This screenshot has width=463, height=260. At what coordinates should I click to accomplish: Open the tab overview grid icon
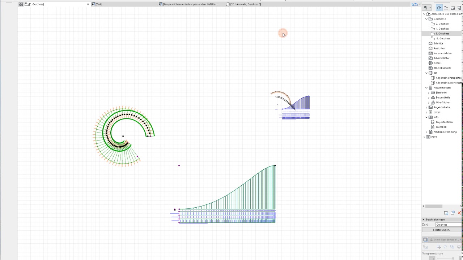(21, 4)
